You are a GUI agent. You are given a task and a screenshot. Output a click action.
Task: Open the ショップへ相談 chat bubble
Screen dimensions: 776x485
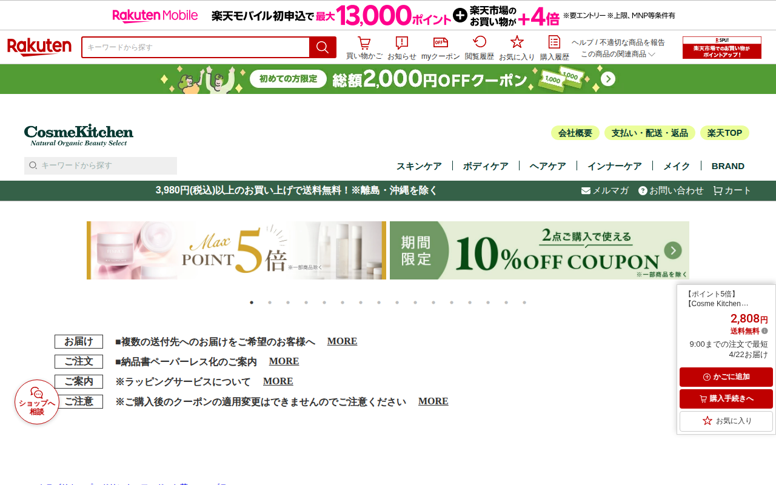coord(37,402)
